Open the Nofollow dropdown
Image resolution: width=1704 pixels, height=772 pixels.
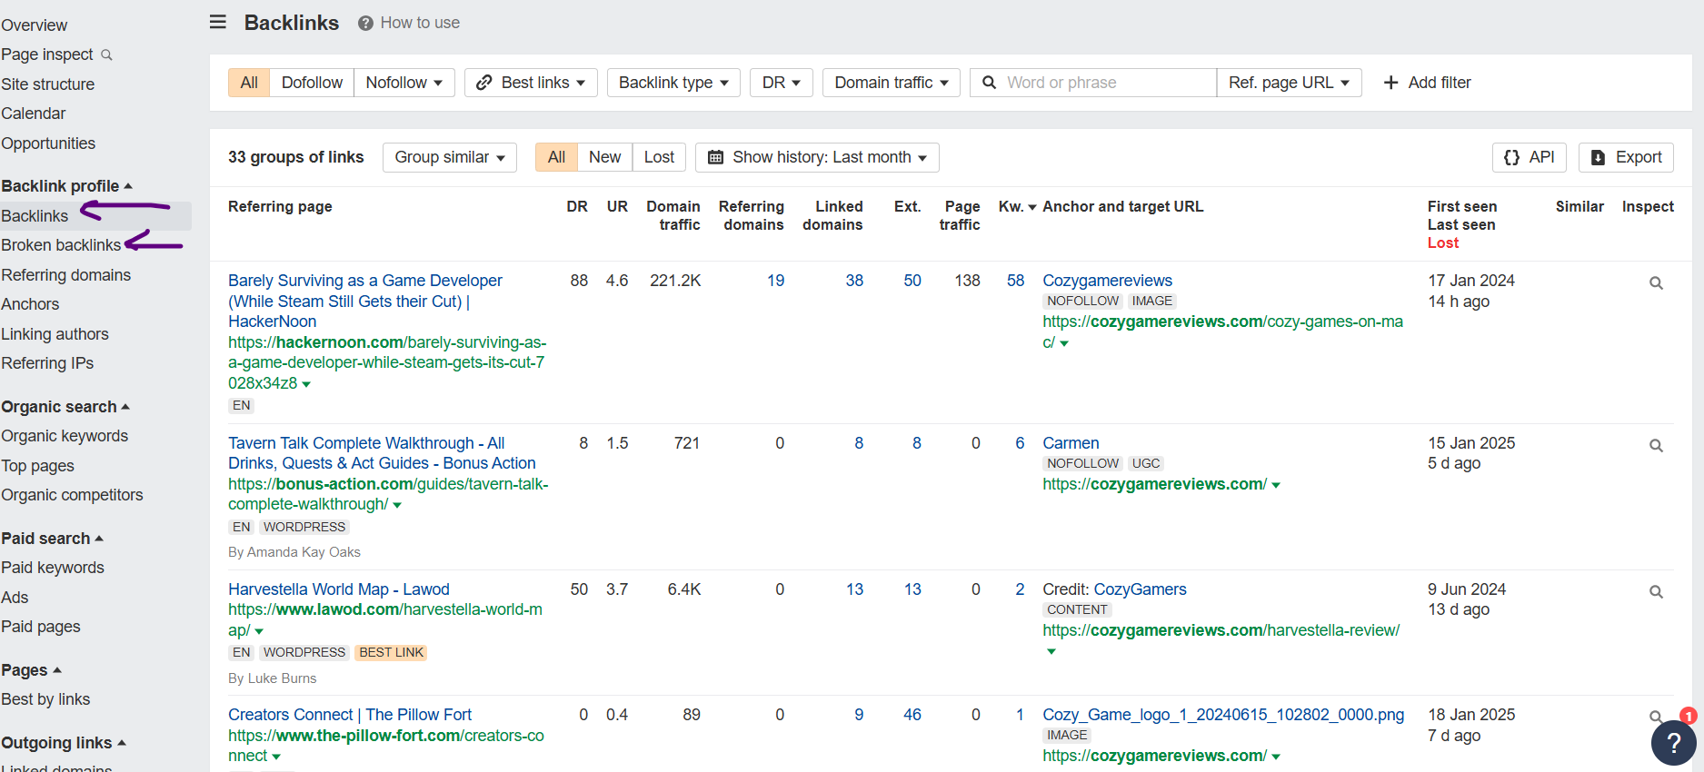[404, 83]
